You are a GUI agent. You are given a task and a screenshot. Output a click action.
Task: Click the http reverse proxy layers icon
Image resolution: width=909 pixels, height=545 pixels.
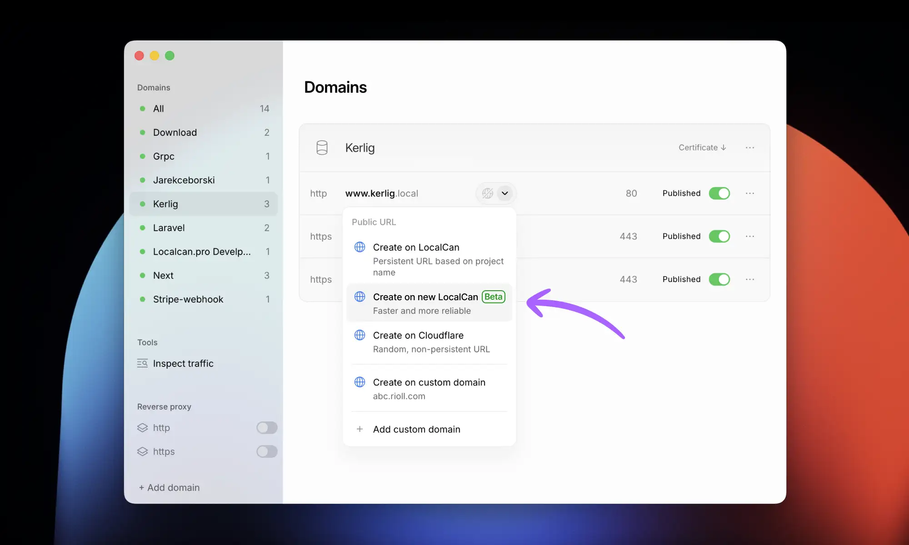143,428
